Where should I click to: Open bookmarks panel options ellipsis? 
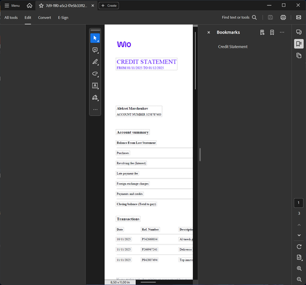coord(282,32)
